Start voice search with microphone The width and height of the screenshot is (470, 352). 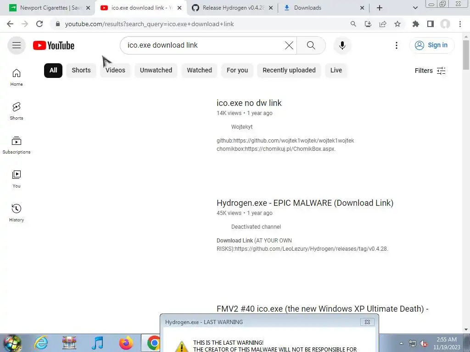[x=342, y=45]
